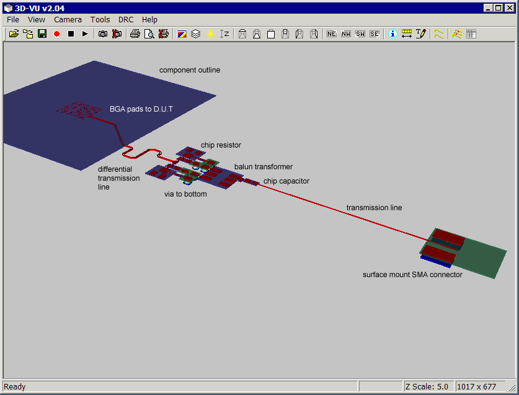Open the layer colors icon
The width and height of the screenshot is (519, 395).
[182, 33]
